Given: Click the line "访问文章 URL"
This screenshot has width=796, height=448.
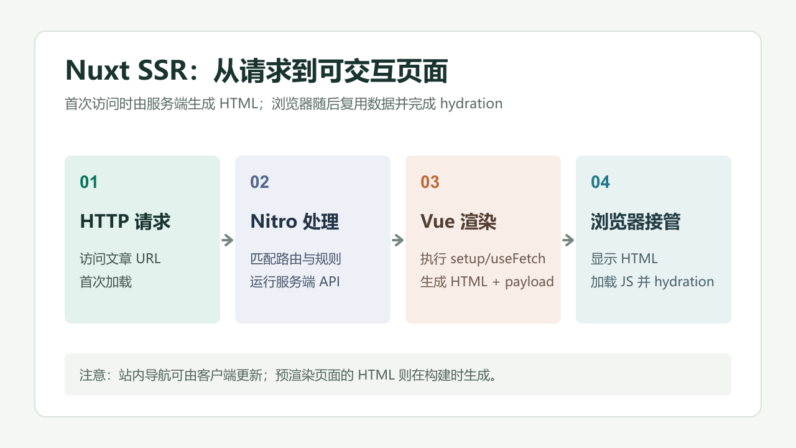Looking at the screenshot, I should tap(120, 258).
